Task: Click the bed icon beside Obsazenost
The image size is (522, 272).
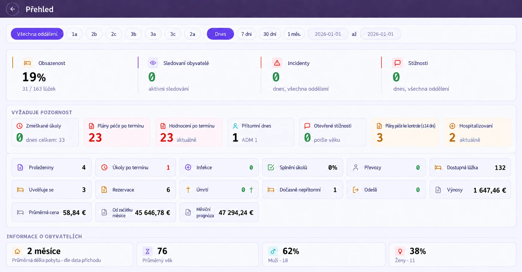Action: coord(28,63)
